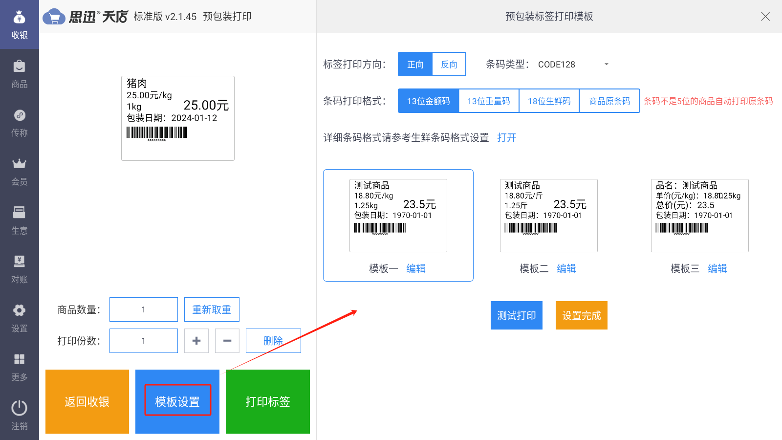The height and width of the screenshot is (440, 782).
Task: Click the 模板三 caption text
Action: click(685, 268)
